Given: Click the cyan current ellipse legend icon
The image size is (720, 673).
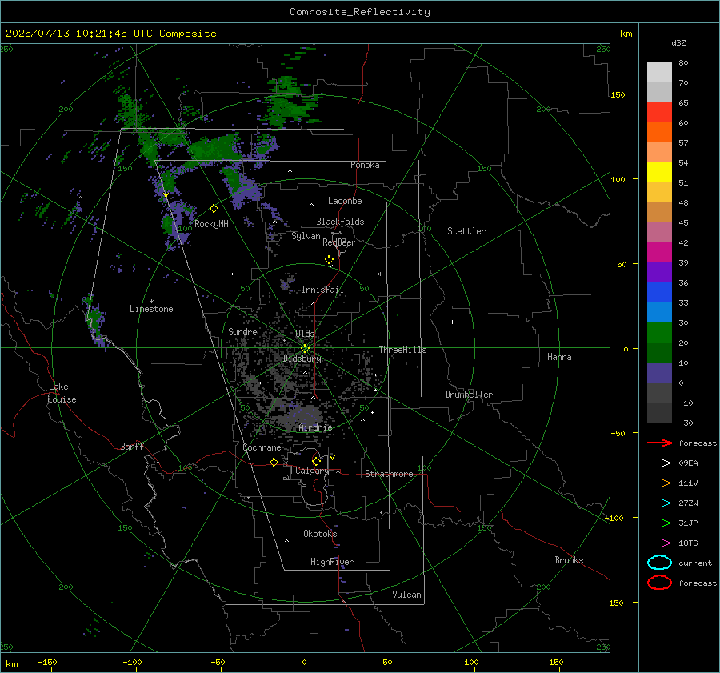Looking at the screenshot, I should 659,563.
